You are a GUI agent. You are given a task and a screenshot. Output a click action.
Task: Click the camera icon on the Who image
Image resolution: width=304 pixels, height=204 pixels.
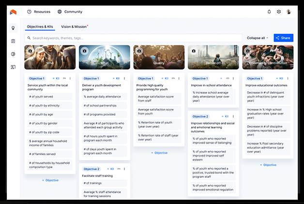tap(30, 50)
